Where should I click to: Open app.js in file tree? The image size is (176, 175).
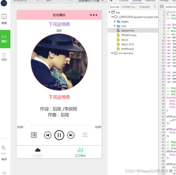click(125, 40)
